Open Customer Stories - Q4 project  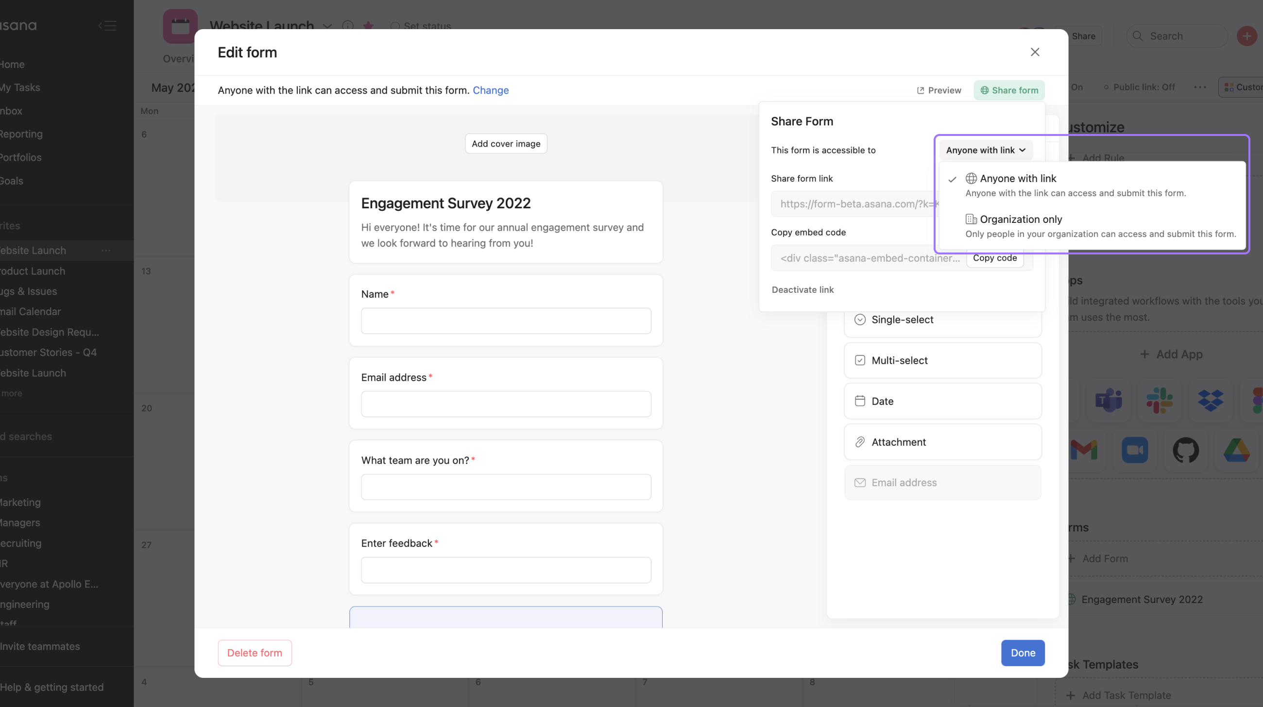click(x=48, y=352)
